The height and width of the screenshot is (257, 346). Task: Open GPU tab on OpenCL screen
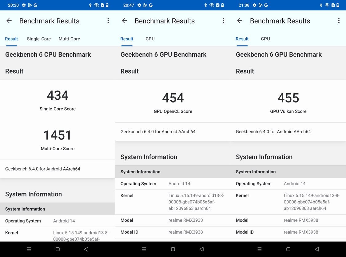[x=150, y=39]
